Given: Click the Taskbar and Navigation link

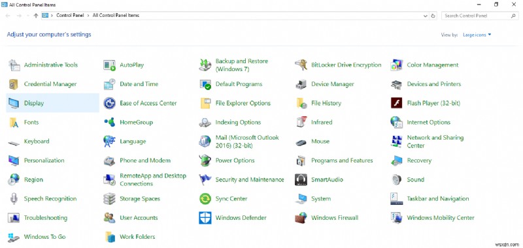Looking at the screenshot, I should pos(437,199).
